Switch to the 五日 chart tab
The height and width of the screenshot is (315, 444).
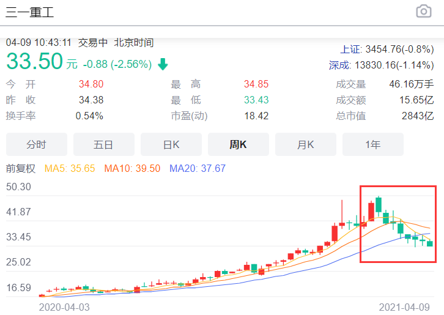point(103,144)
